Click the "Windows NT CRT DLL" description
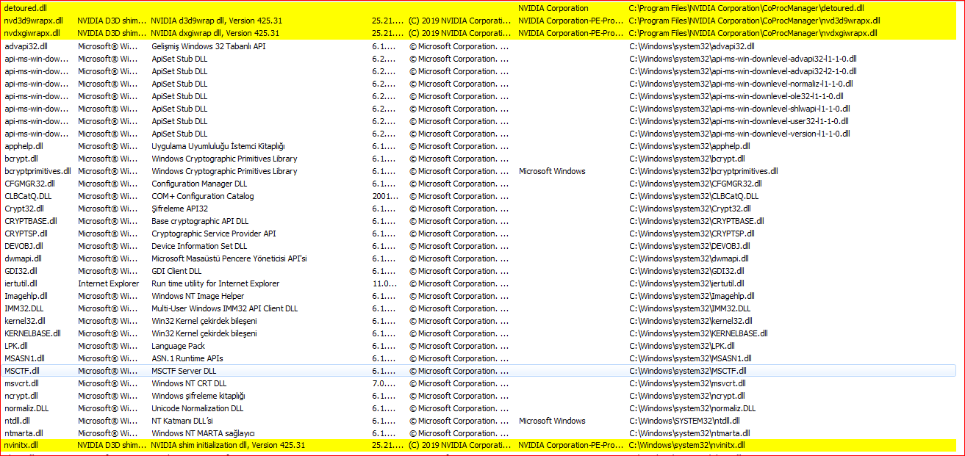This screenshot has width=965, height=456. click(x=189, y=383)
